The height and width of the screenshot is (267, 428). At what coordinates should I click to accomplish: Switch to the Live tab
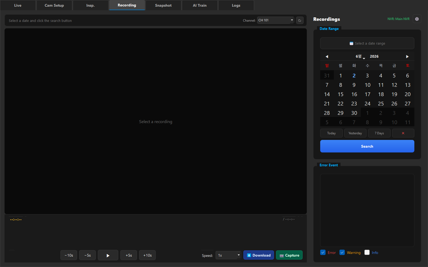point(18,5)
